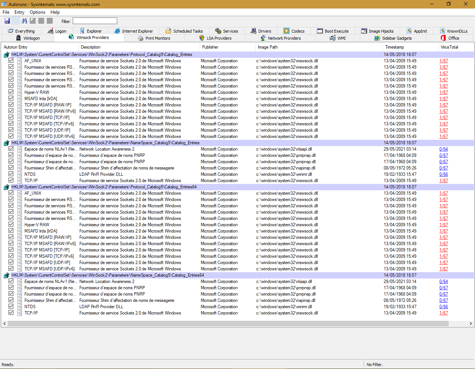Click file icon of TCP/IP MSAFD [RAW/IP] under Catalog_Entries64
Screen dimensions: 475x369
click(x=20, y=237)
